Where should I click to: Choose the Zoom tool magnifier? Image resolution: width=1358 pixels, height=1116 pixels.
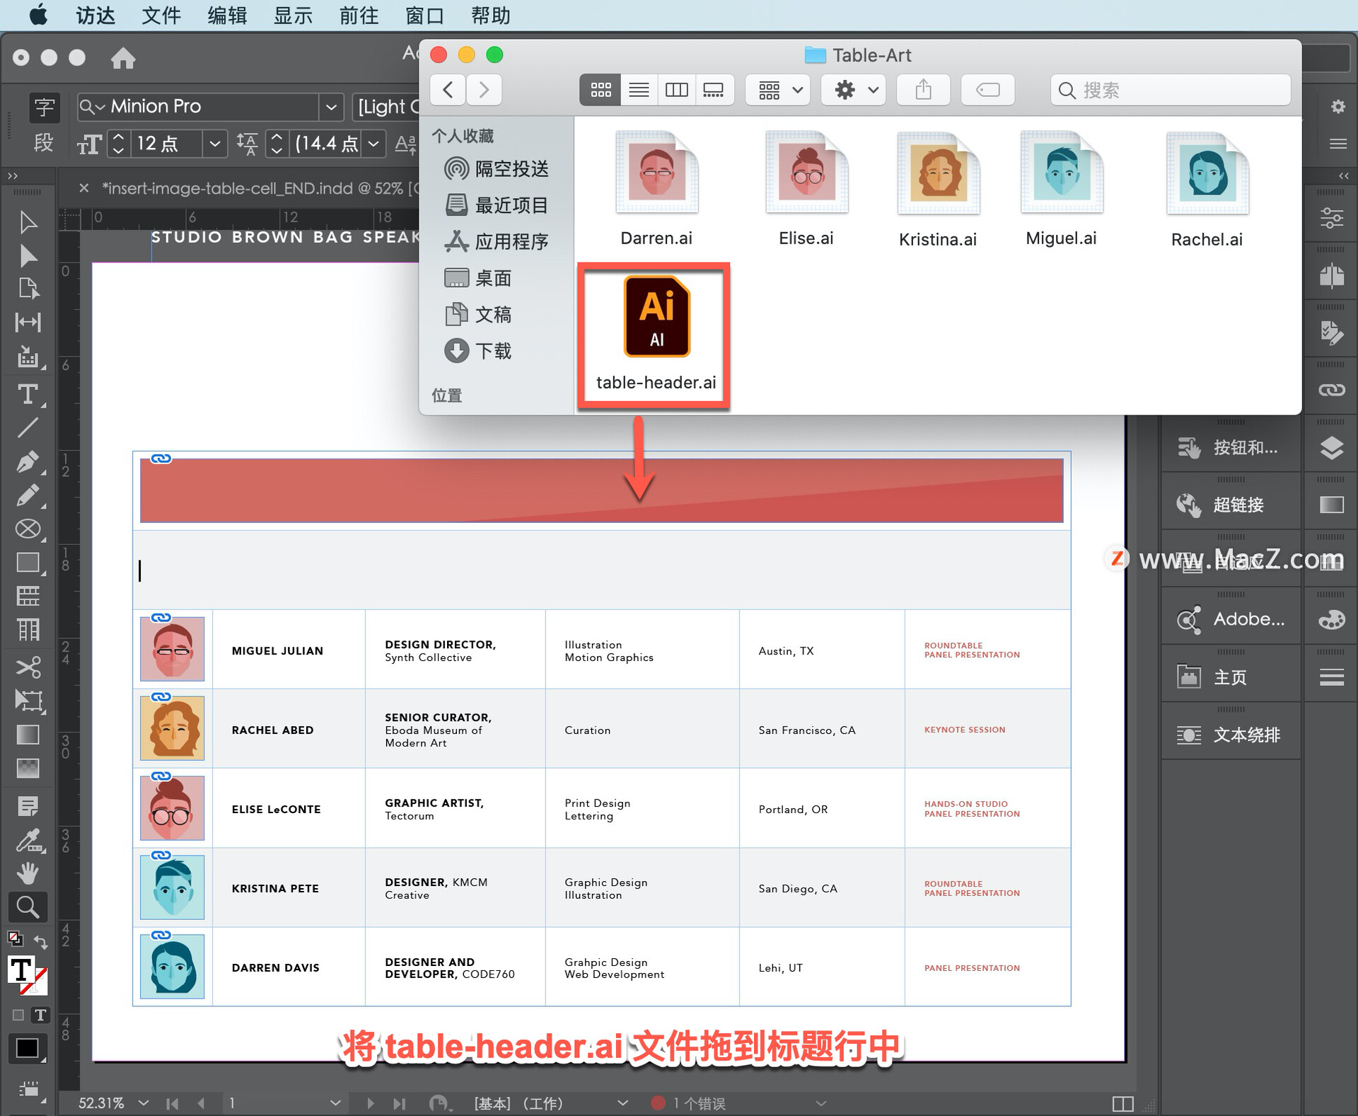pyautogui.click(x=28, y=907)
